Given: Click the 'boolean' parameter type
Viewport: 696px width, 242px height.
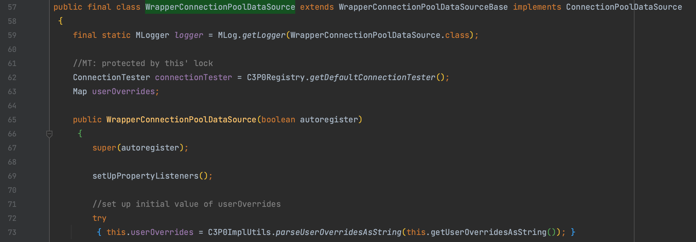Looking at the screenshot, I should tap(278, 120).
